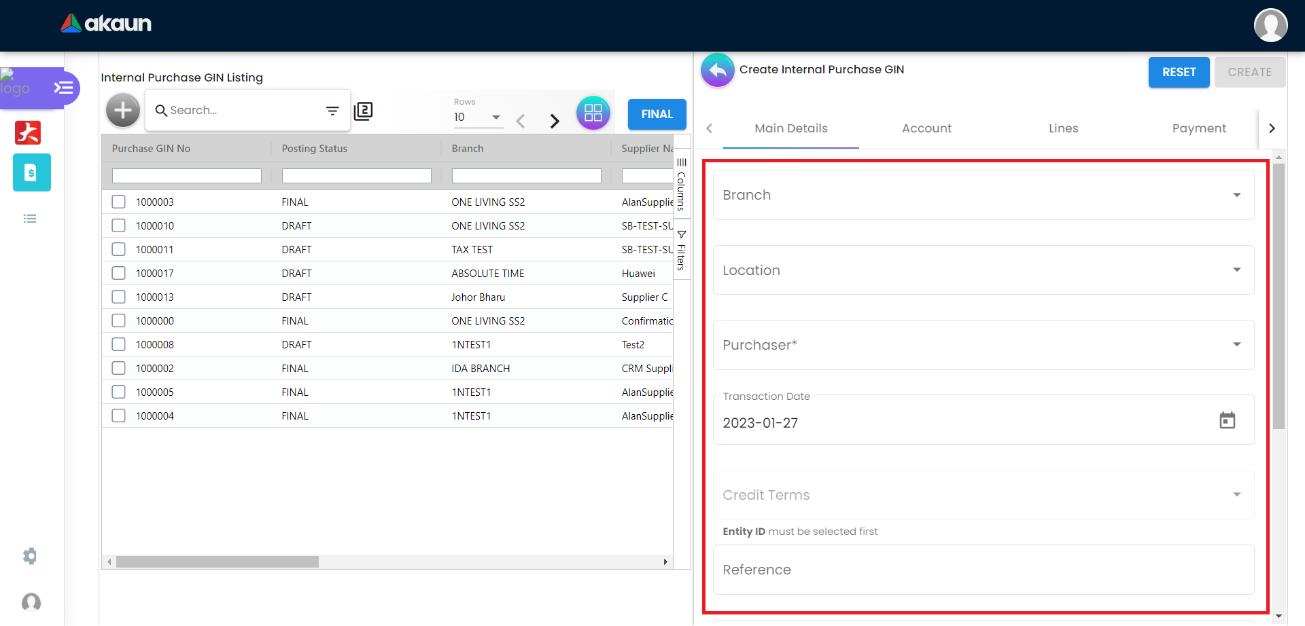The height and width of the screenshot is (626, 1305).
Task: Toggle the sidebar menu collapse icon
Action: (63, 88)
